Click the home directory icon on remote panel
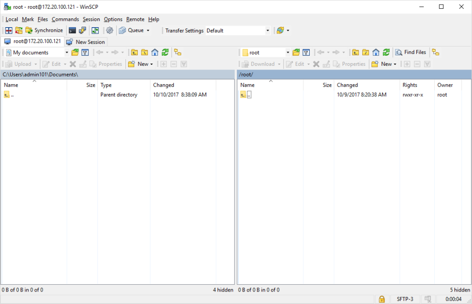The image size is (472, 304). (x=376, y=52)
